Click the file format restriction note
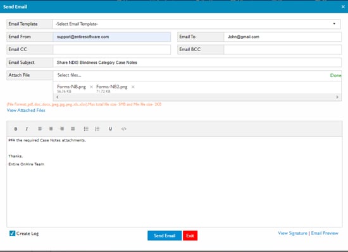This screenshot has height=252, width=348. (84, 104)
